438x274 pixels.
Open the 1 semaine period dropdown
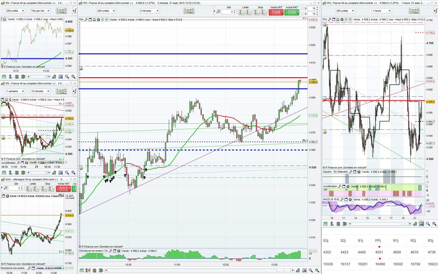click(x=15, y=91)
